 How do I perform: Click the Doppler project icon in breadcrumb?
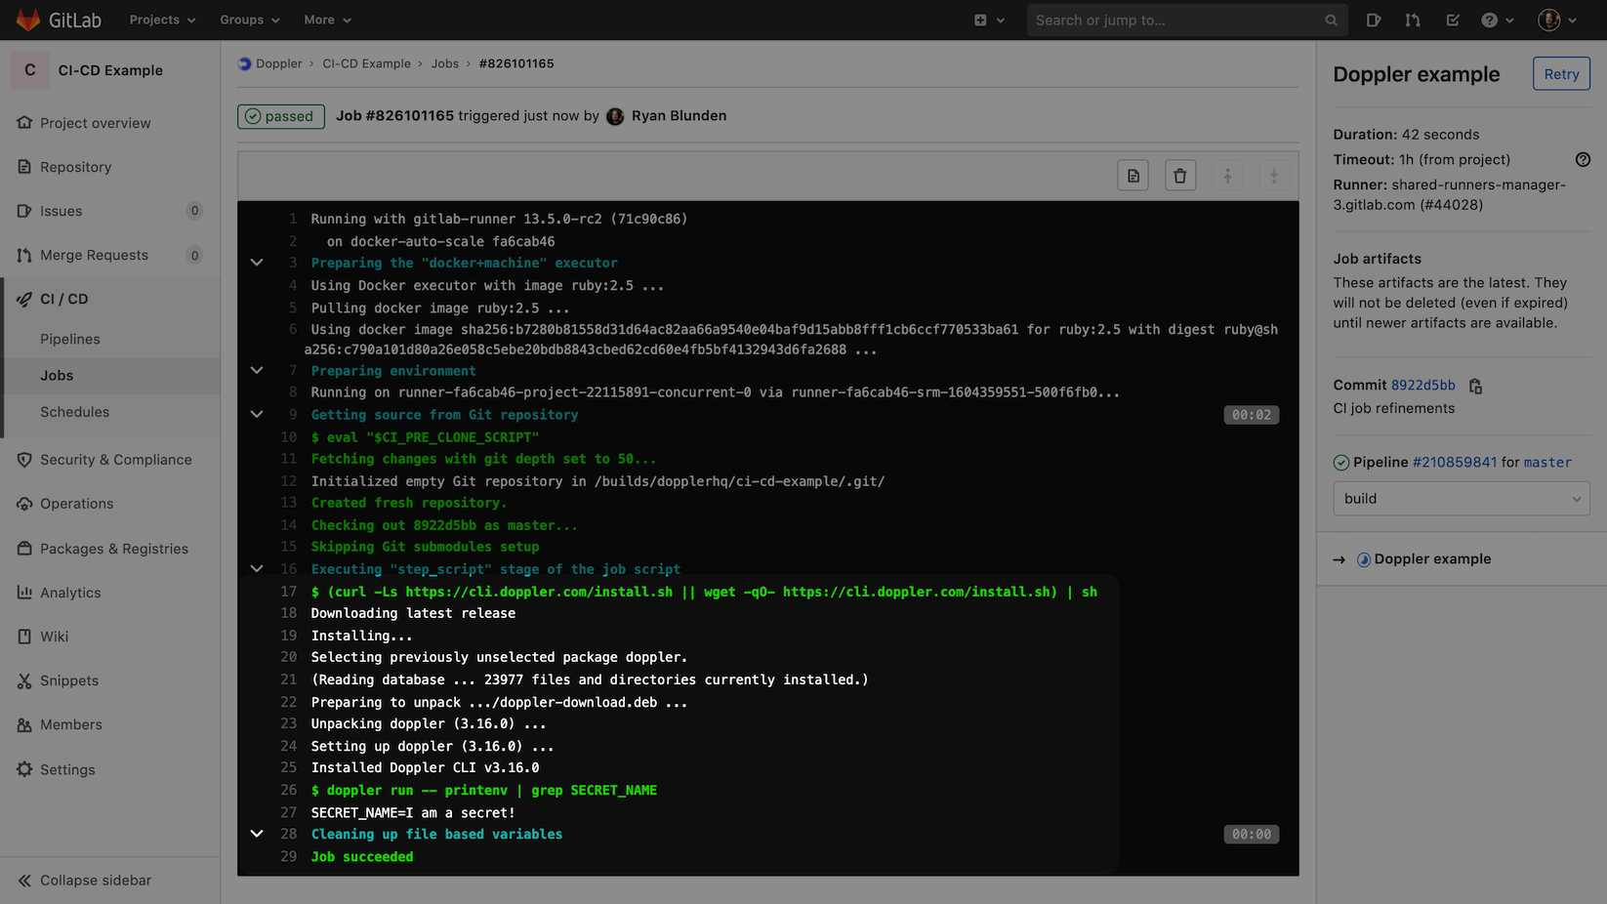(x=244, y=63)
